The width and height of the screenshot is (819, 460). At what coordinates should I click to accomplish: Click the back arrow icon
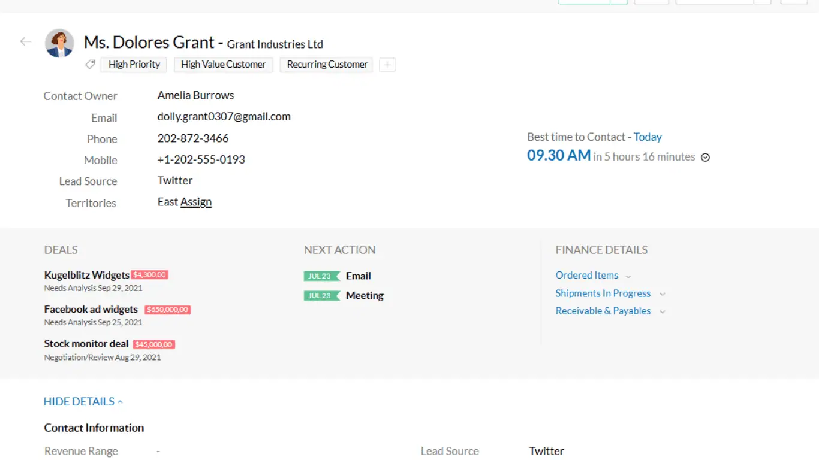click(25, 41)
